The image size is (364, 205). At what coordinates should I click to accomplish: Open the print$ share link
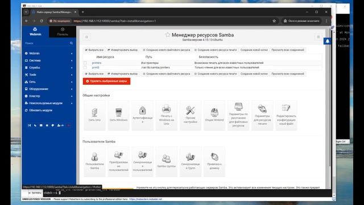tap(96, 67)
